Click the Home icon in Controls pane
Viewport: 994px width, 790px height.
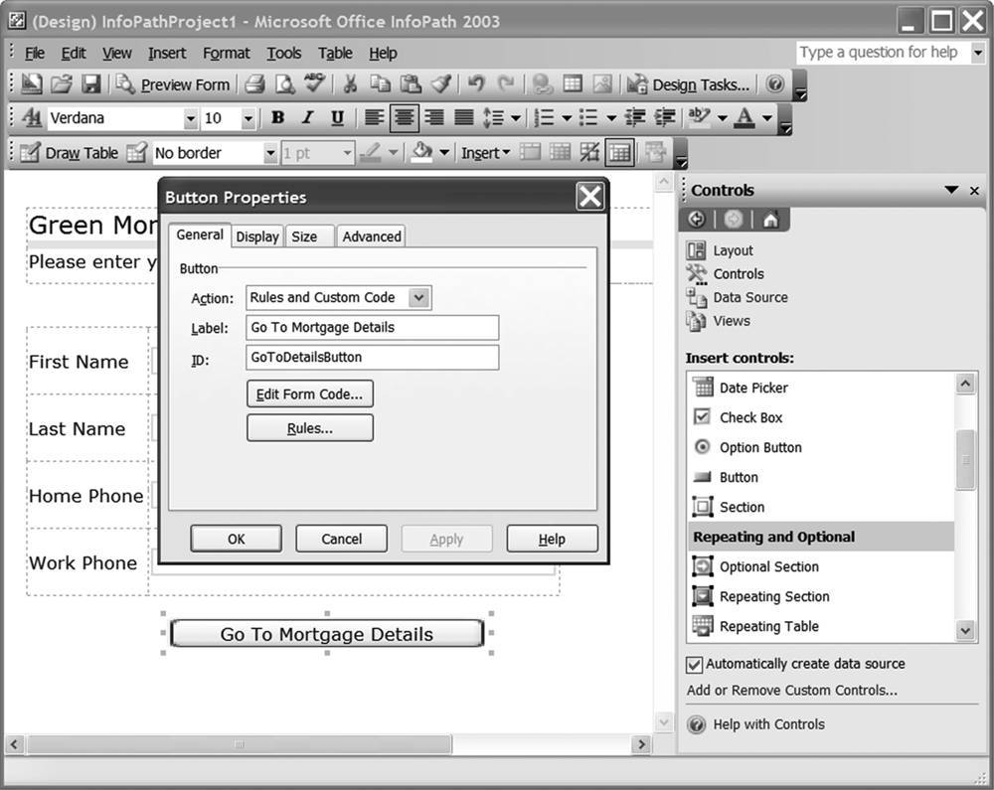[770, 220]
